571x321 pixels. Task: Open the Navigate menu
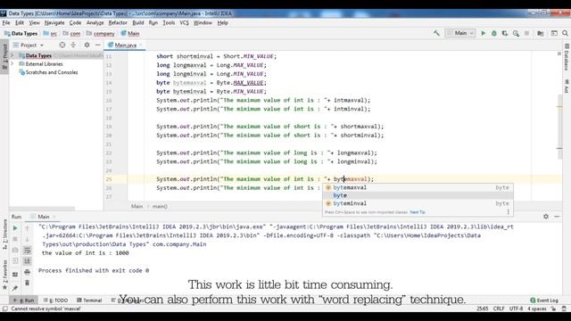54,22
